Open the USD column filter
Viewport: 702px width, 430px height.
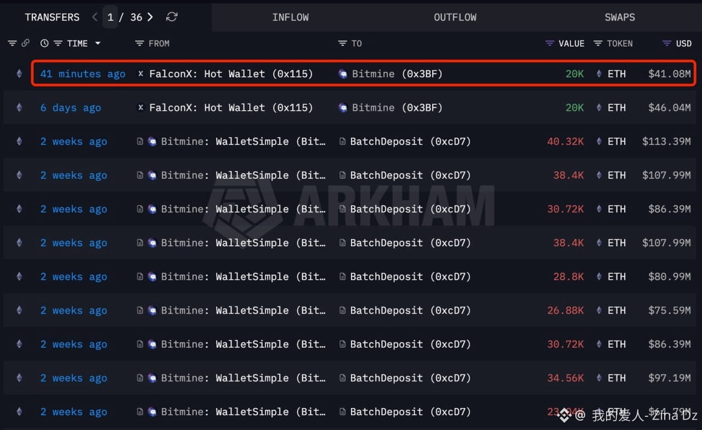(x=667, y=43)
